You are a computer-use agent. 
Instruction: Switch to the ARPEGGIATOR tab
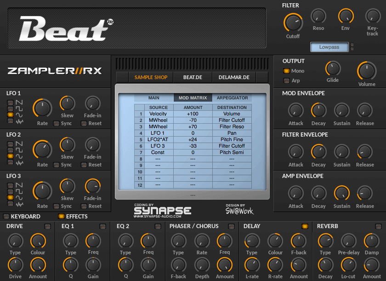tap(232, 98)
